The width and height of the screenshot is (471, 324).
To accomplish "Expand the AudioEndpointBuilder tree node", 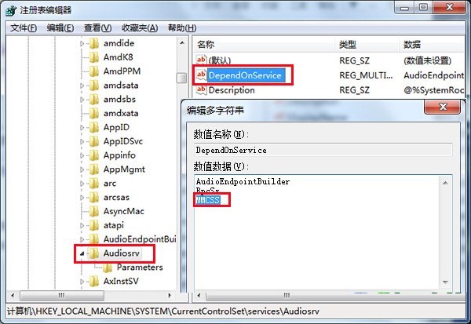I will pyautogui.click(x=82, y=239).
